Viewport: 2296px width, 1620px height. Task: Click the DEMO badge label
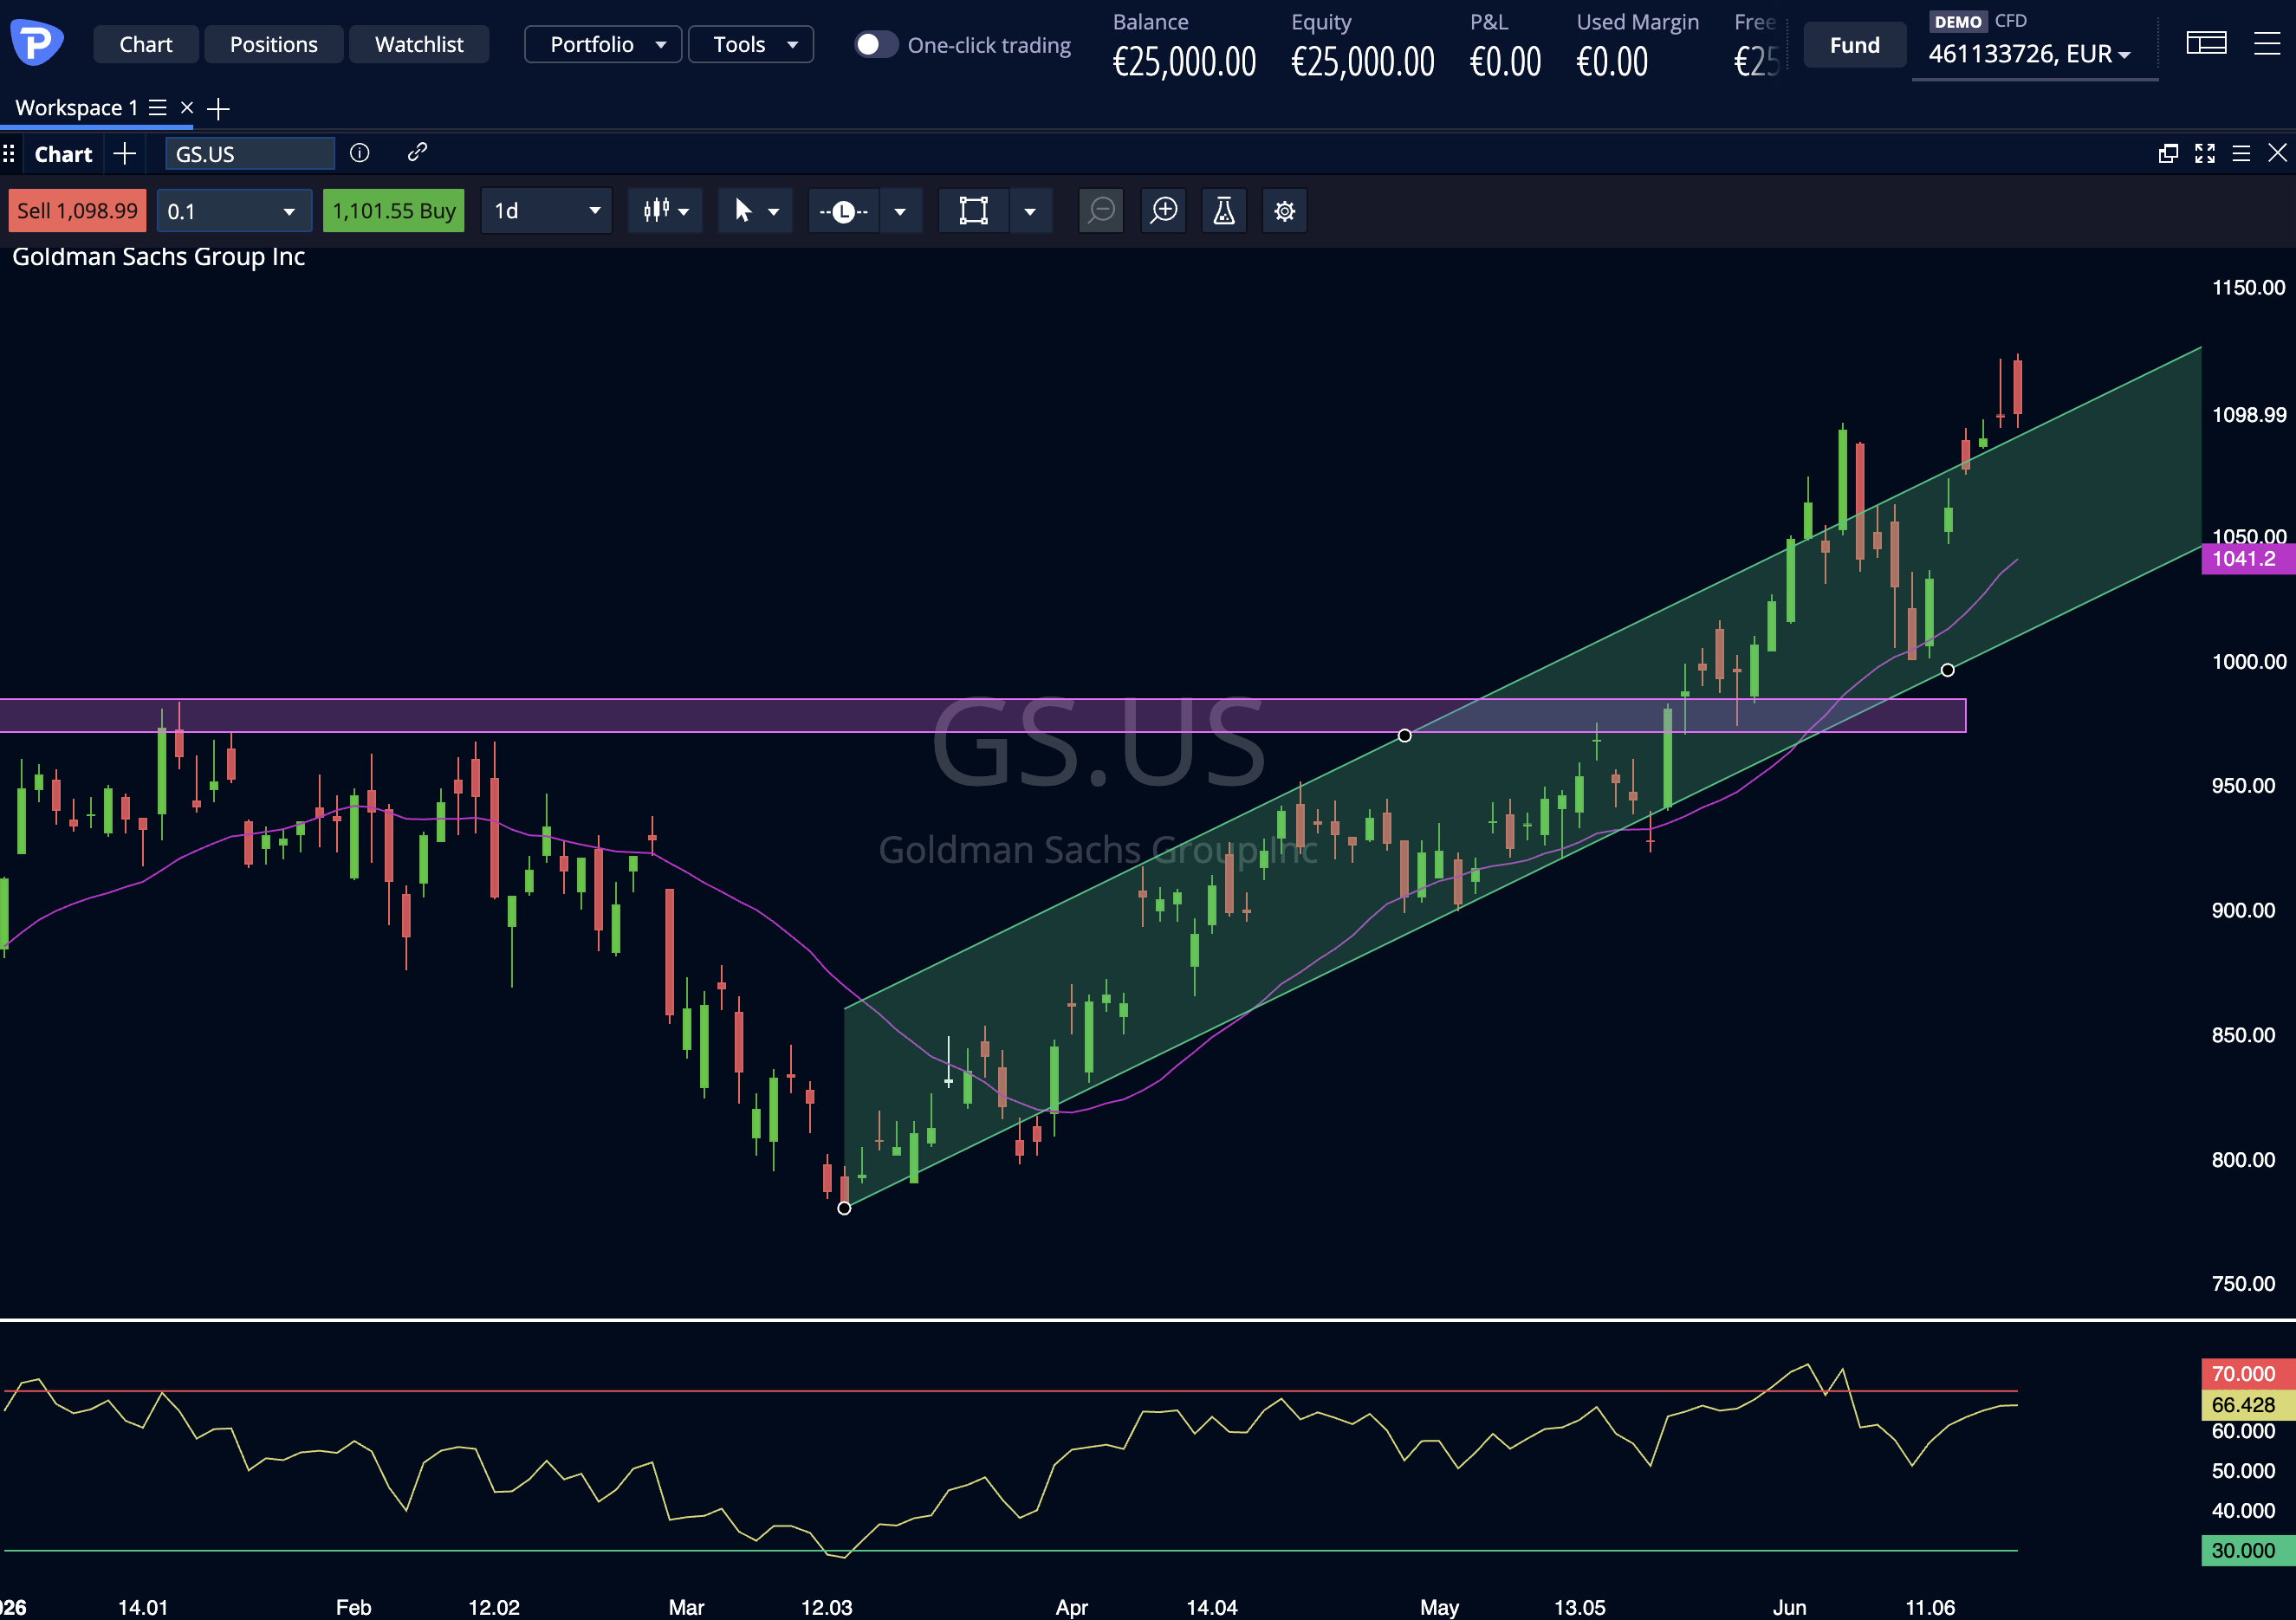click(x=1958, y=22)
